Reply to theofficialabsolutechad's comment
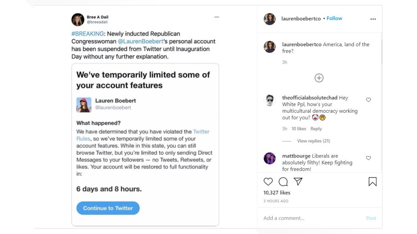Image resolution: width=417 pixels, height=234 pixels. click(x=316, y=128)
